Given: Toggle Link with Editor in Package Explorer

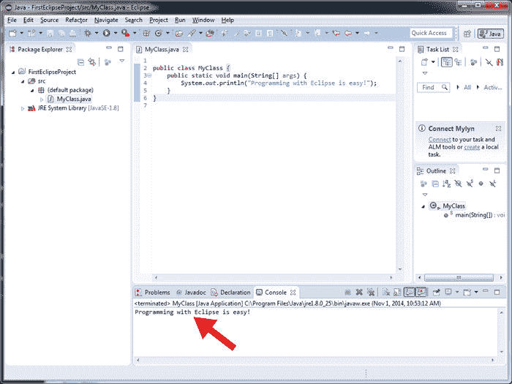Looking at the screenshot, I should [x=92, y=61].
